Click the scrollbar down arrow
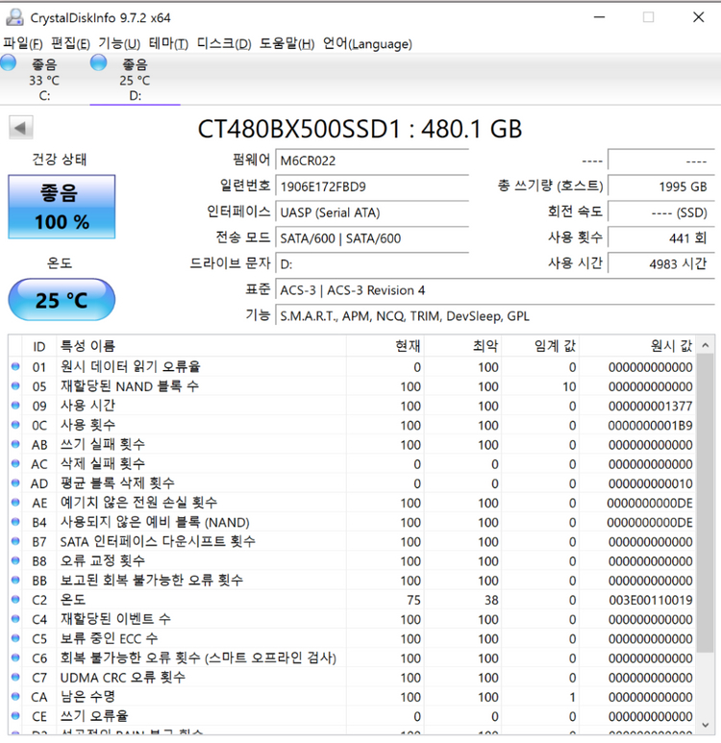This screenshot has width=721, height=743. coord(706,725)
